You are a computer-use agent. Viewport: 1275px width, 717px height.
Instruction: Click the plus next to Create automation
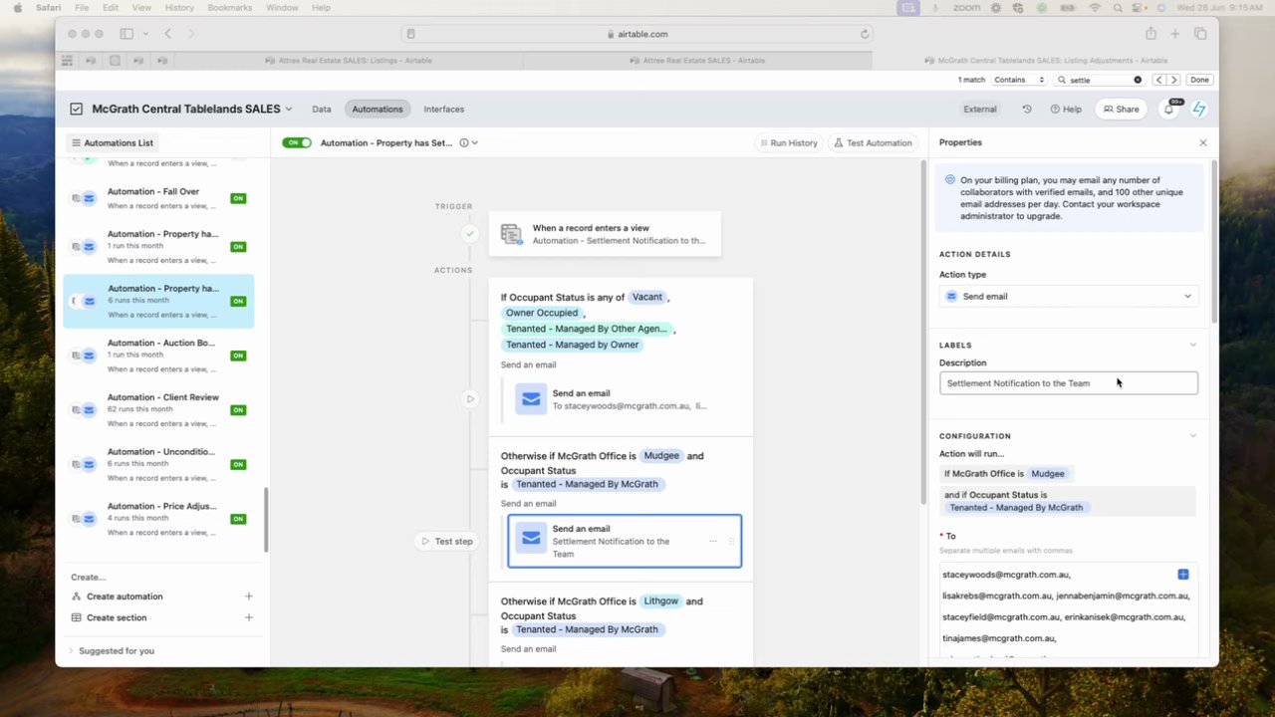coord(249,597)
